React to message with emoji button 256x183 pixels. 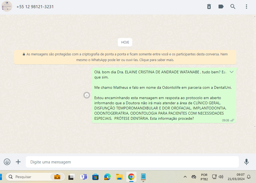click(x=87, y=95)
